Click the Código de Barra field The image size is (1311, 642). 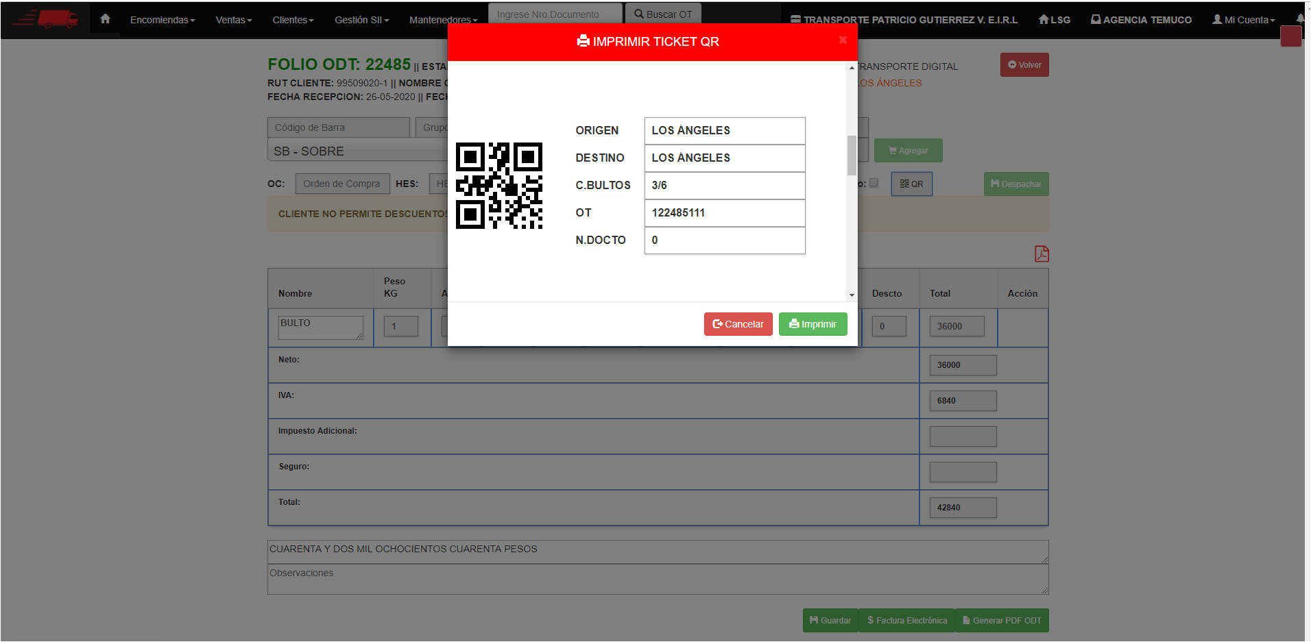[x=339, y=127]
